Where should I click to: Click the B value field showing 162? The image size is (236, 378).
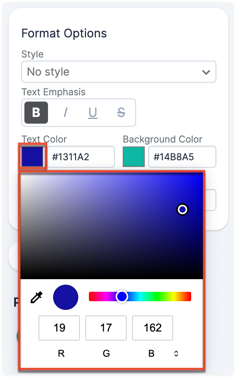click(153, 328)
